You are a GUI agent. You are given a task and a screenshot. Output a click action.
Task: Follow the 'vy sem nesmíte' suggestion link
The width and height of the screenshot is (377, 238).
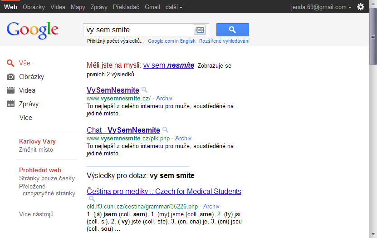coord(169,65)
